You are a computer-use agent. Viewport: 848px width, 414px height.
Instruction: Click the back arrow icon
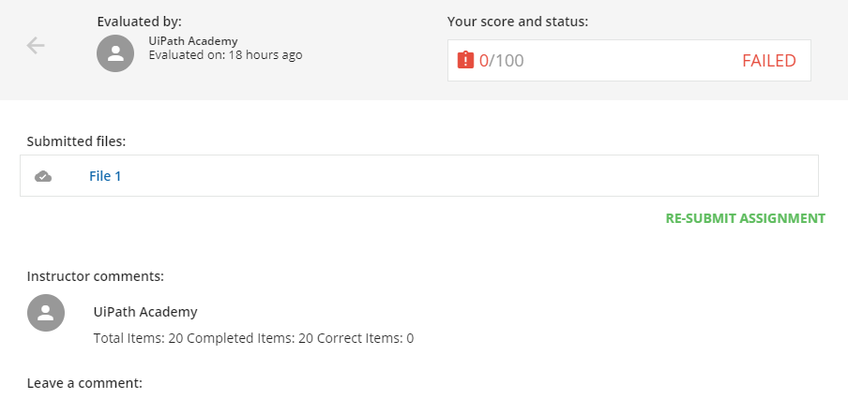point(36,45)
